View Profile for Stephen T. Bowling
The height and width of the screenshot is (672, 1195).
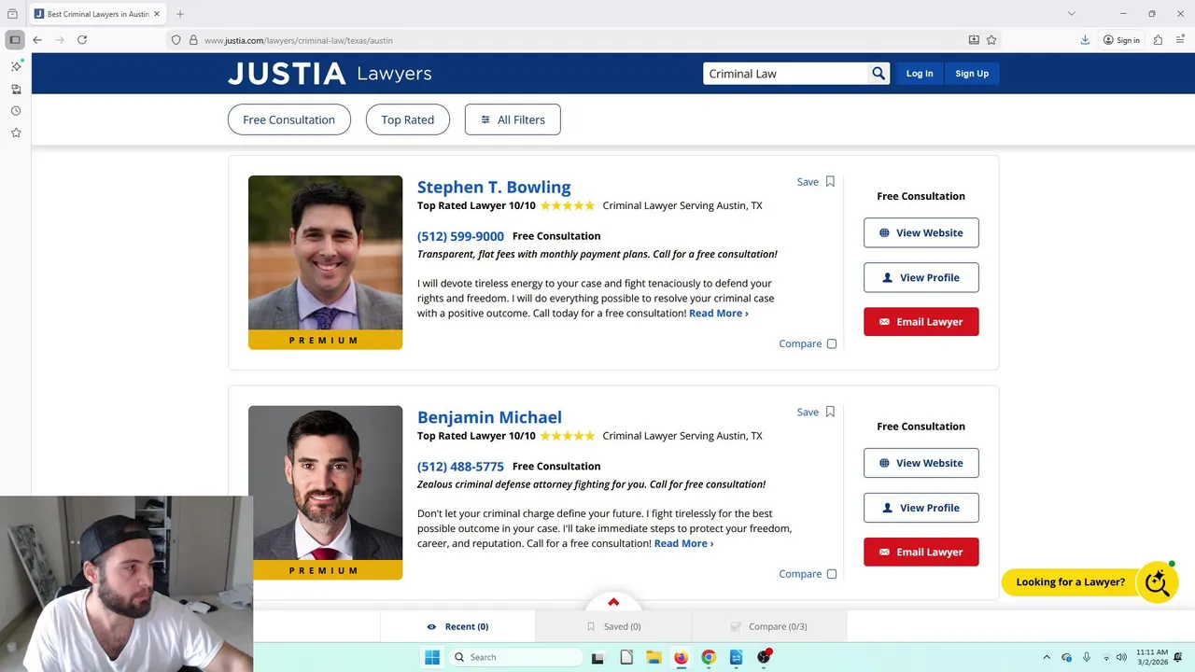(x=921, y=277)
